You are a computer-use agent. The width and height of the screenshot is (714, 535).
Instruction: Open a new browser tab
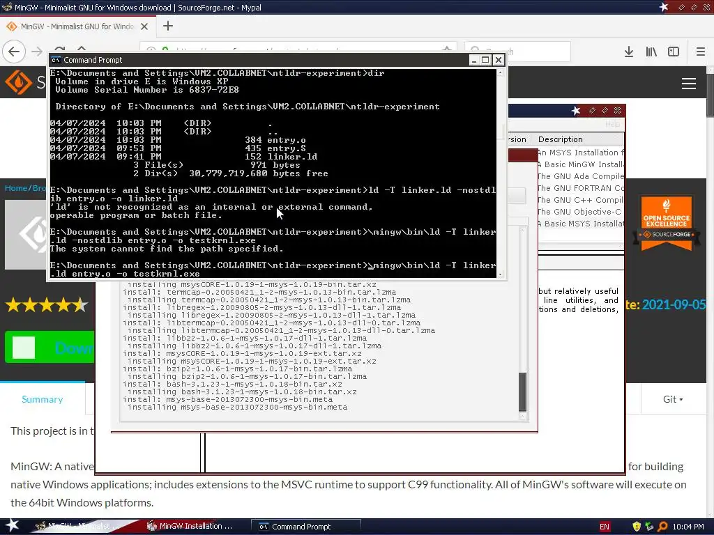click(x=168, y=26)
